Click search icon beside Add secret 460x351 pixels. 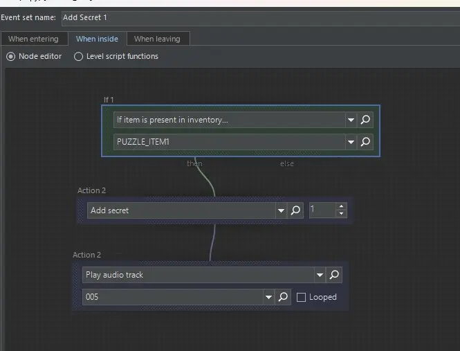tap(296, 210)
